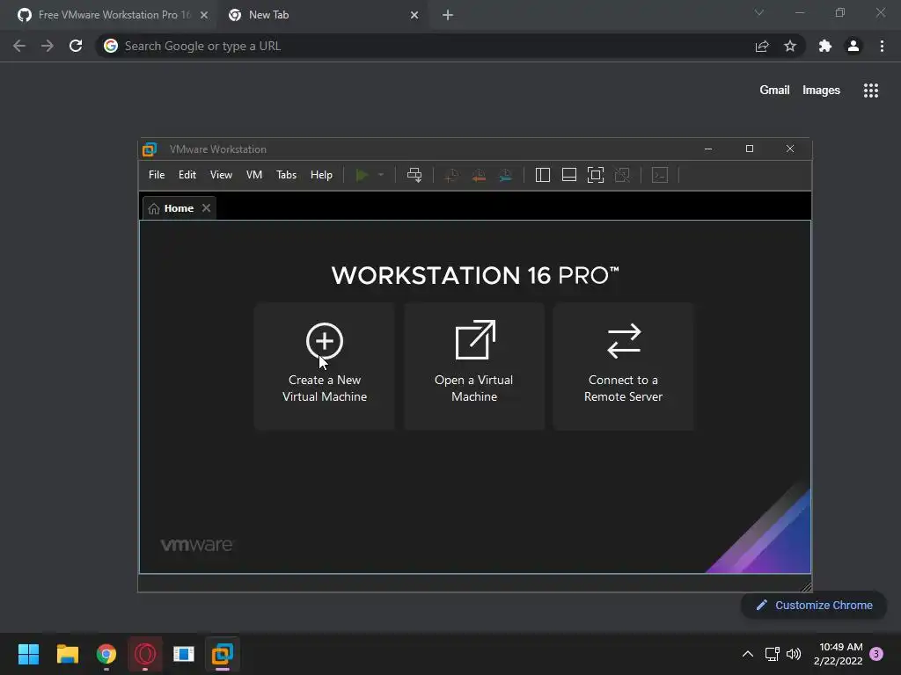Open a new Chrome tab with plus button
The image size is (901, 675).
point(448,15)
